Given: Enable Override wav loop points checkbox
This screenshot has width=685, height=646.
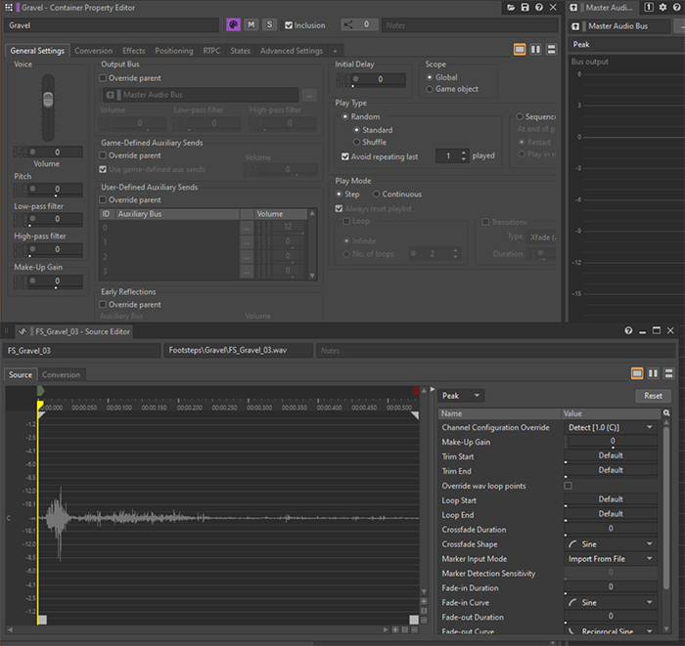Looking at the screenshot, I should tap(569, 486).
